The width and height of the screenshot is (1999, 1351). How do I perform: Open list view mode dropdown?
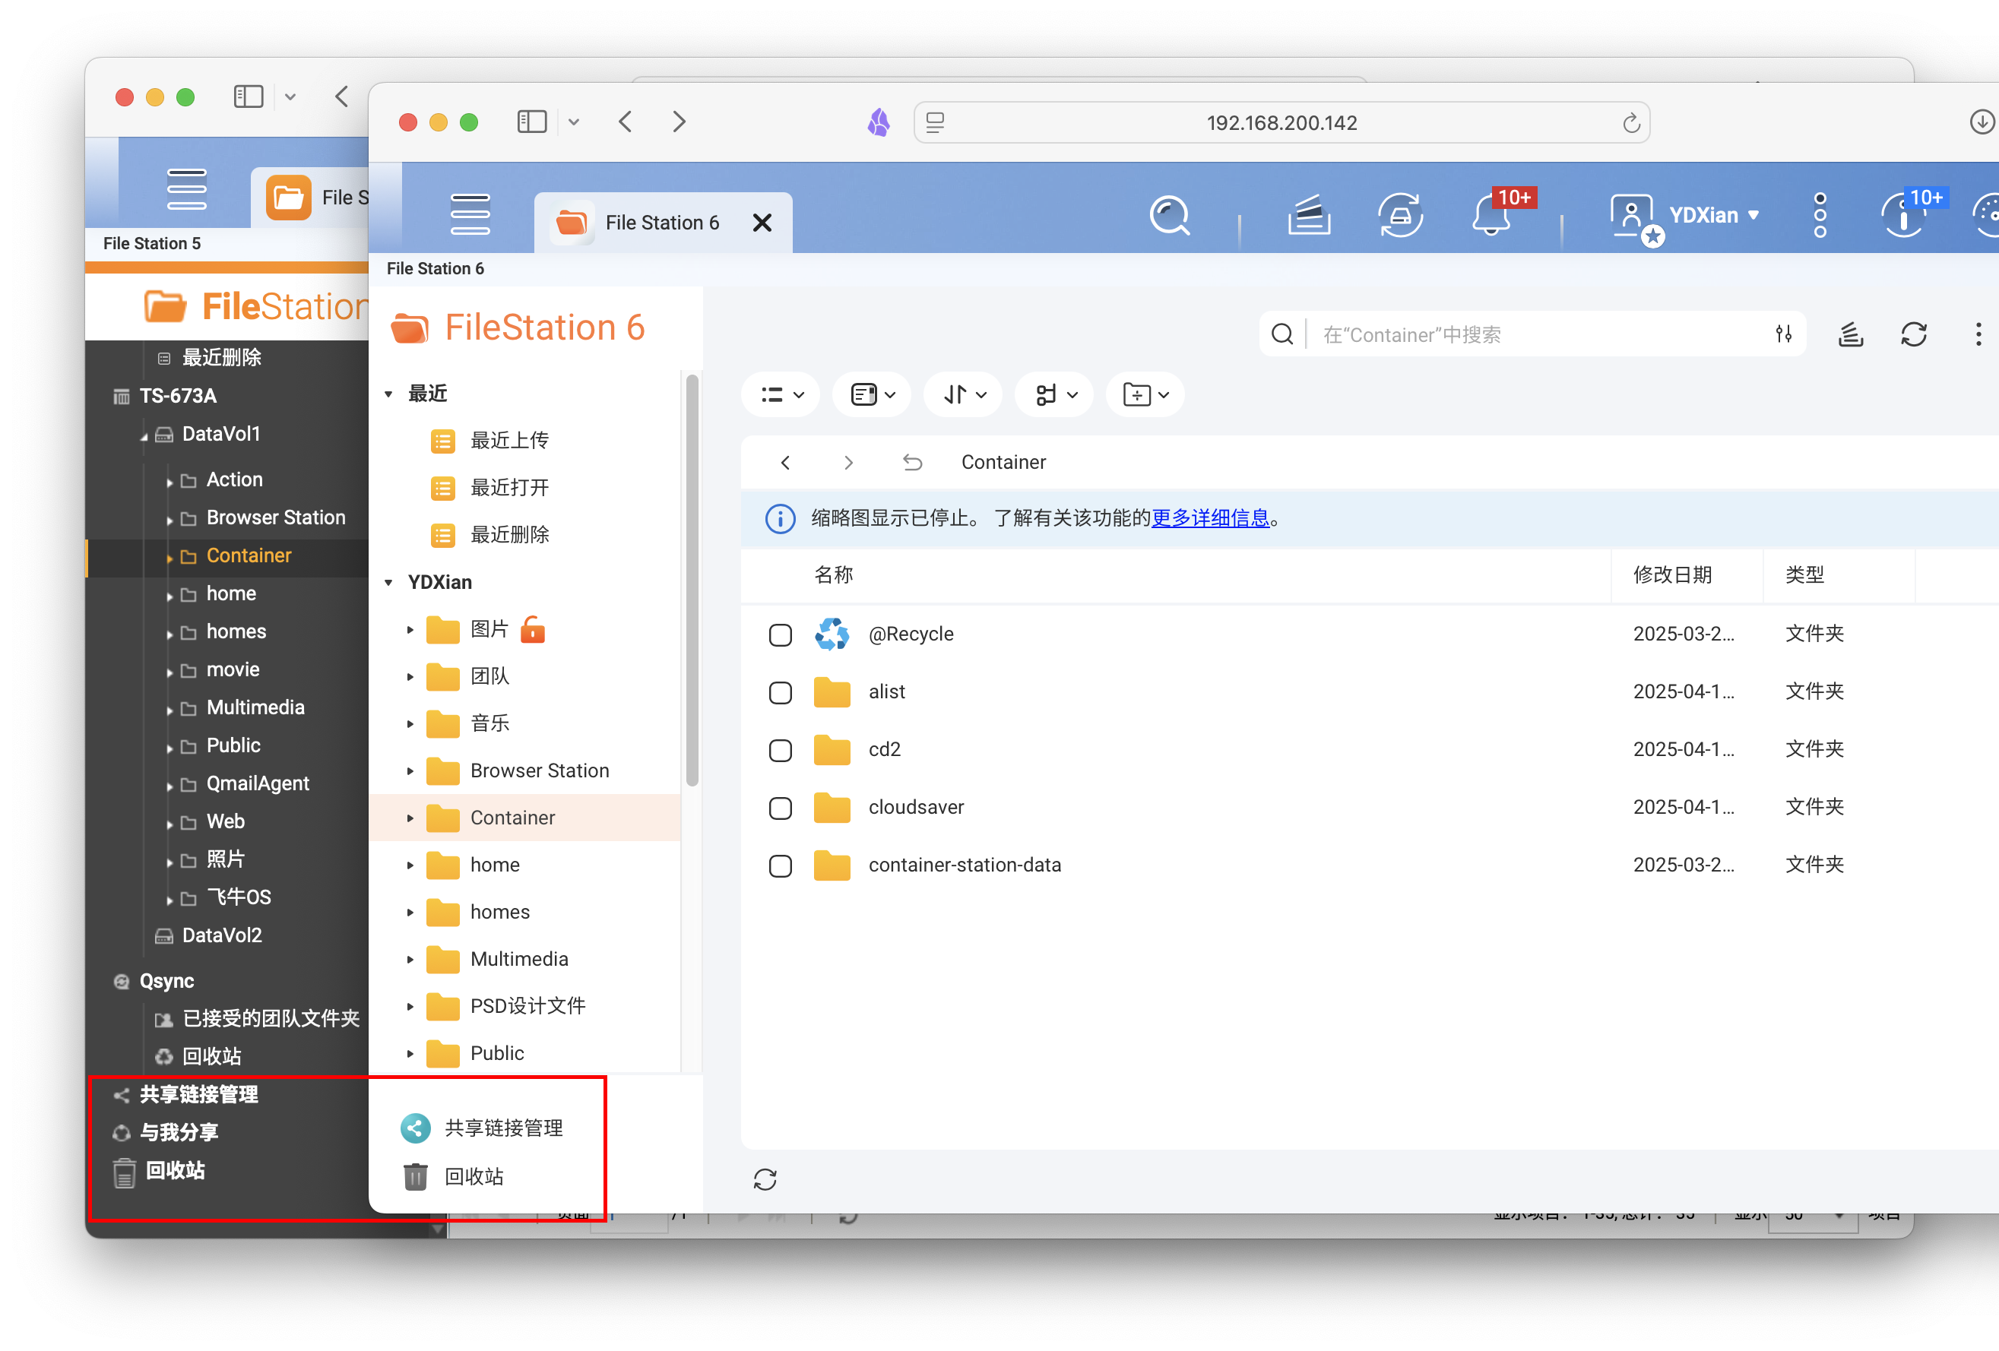(x=781, y=394)
